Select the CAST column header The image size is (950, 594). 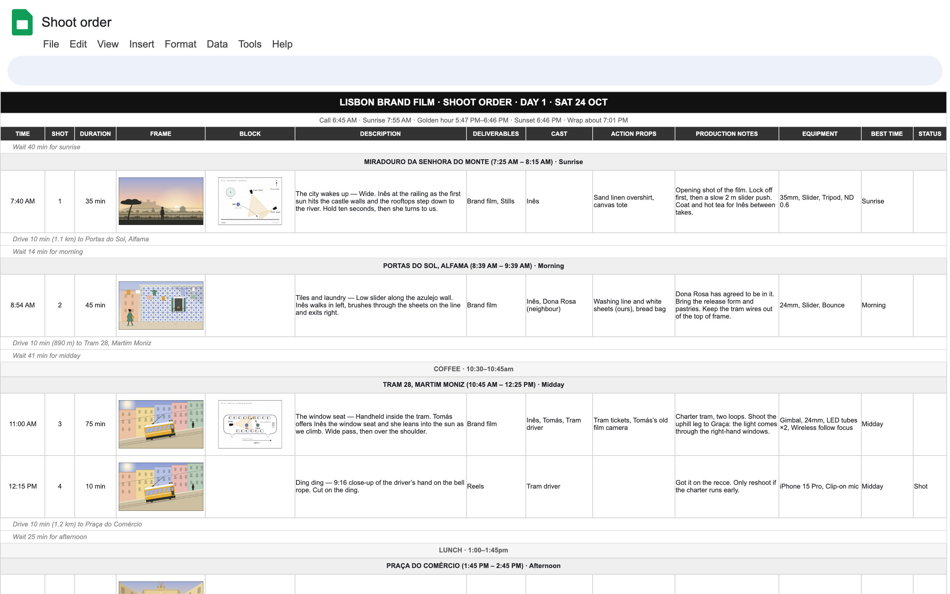coord(559,134)
